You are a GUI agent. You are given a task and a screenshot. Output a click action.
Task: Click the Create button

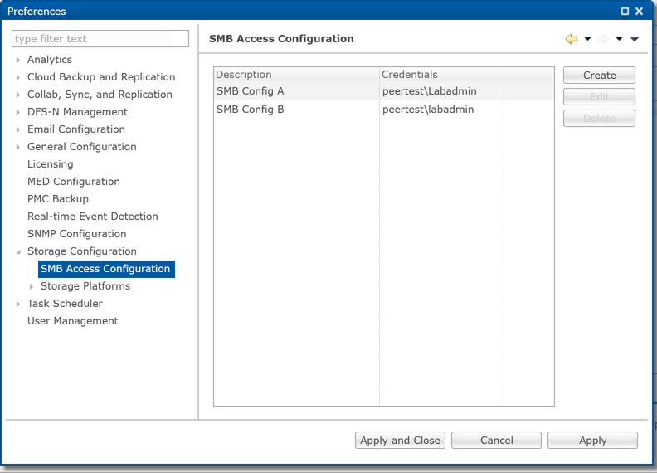[x=599, y=75]
